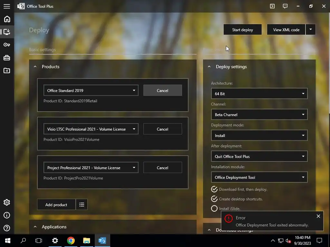
Task: Open the Channel Beta Channel dropdown
Action: coord(259,114)
